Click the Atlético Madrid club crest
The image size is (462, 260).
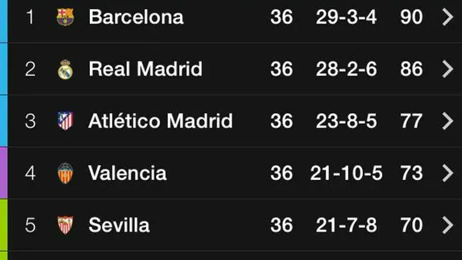coord(65,121)
